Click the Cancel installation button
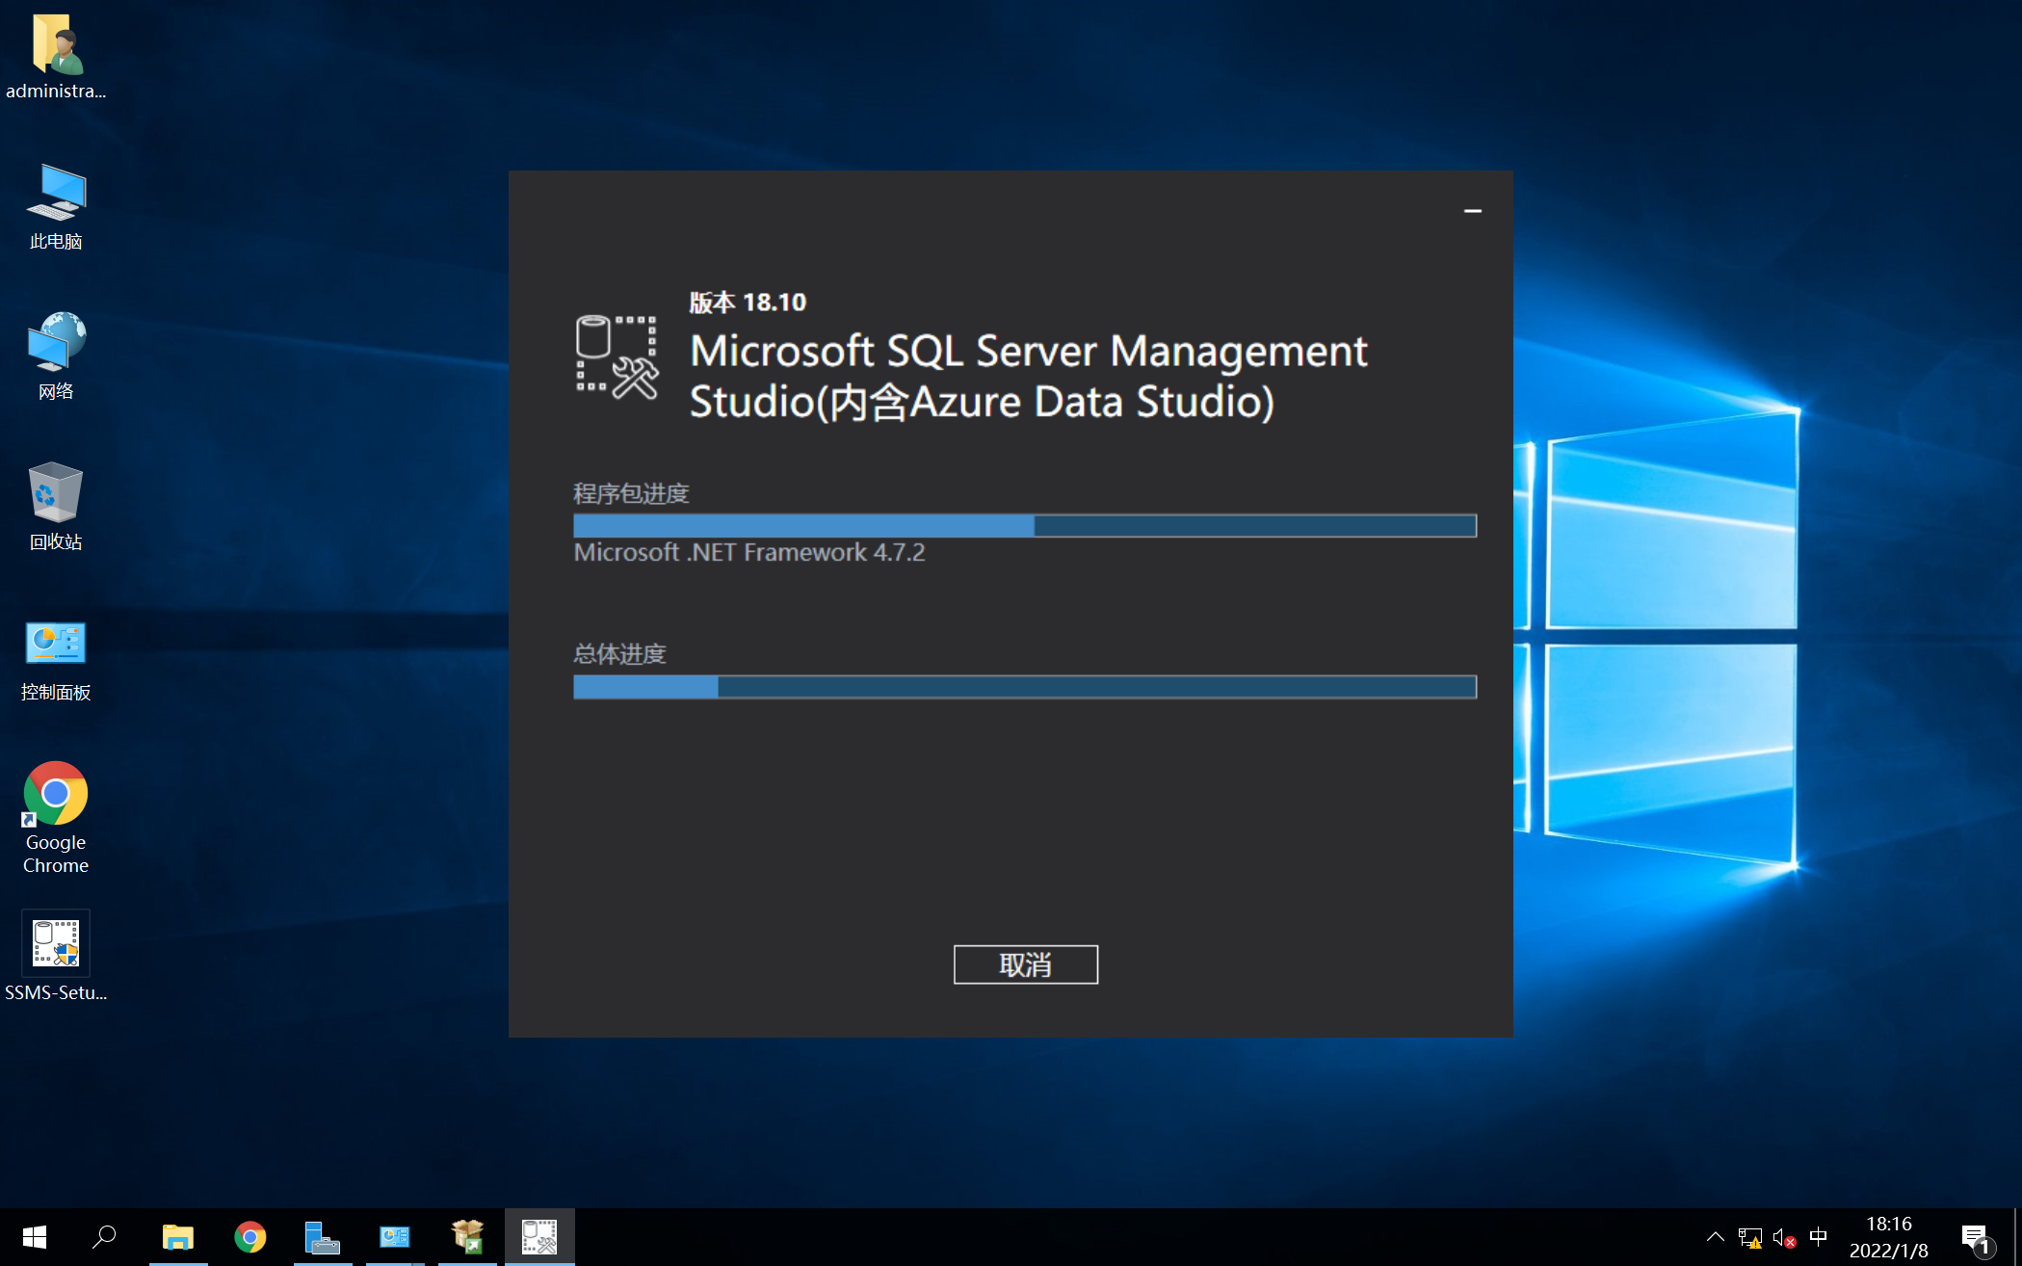 point(1025,963)
